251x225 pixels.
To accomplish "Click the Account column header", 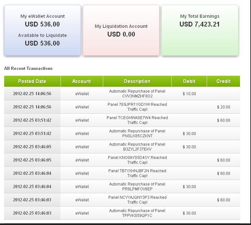I will tap(82, 81).
